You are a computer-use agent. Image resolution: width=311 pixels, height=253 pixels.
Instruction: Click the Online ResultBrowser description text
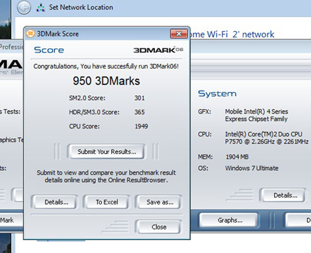106,176
